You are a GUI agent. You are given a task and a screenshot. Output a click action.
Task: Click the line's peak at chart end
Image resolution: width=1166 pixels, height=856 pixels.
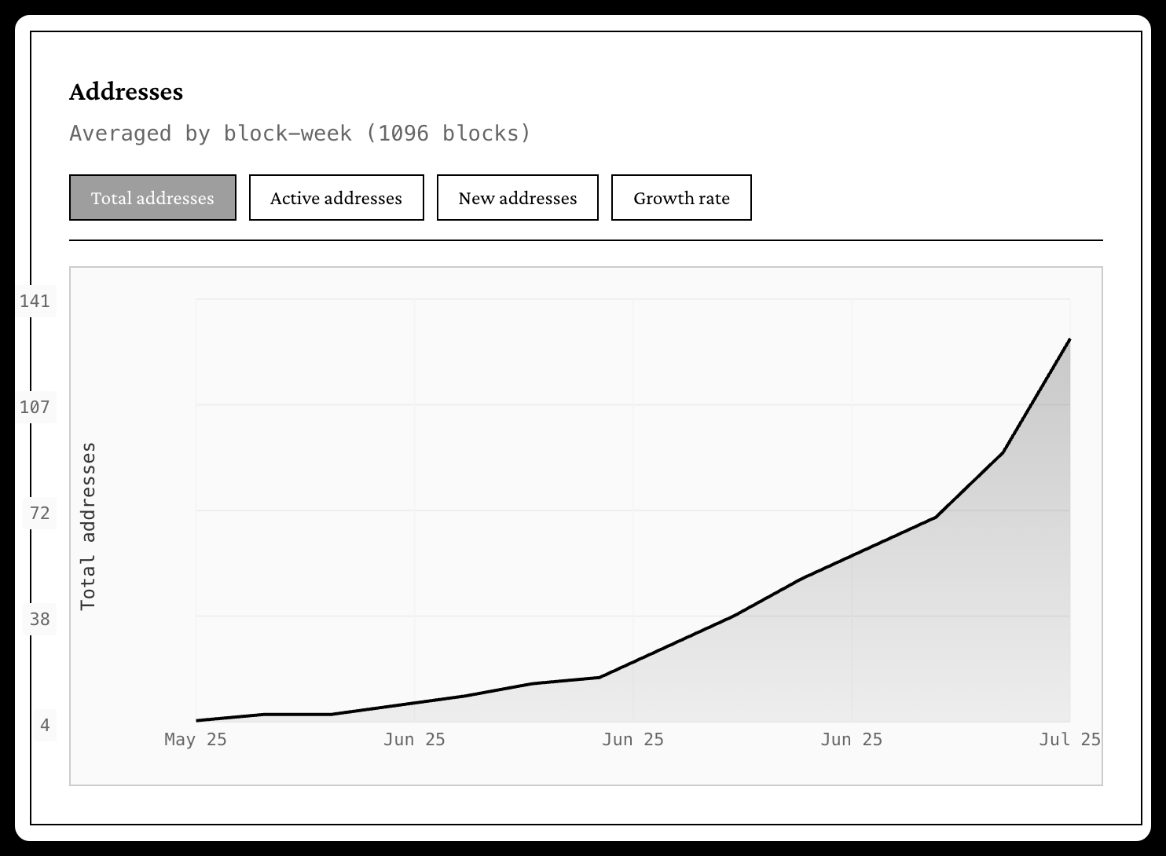pyautogui.click(x=1069, y=339)
